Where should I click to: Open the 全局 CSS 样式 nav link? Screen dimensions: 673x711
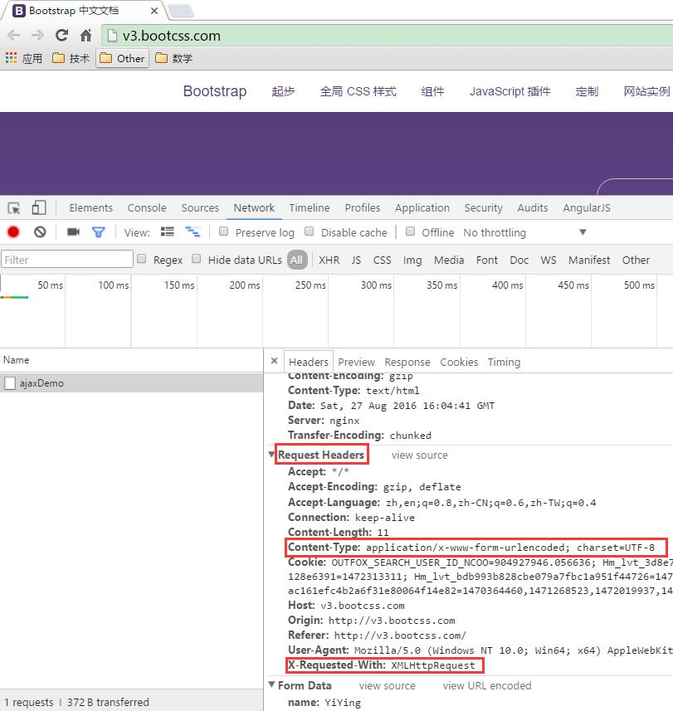pos(358,91)
